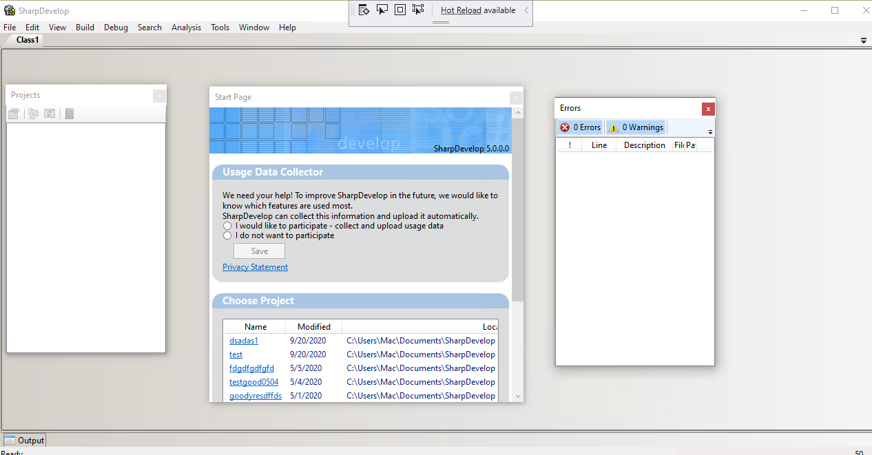Viewport: 872px width, 455px height.
Task: Sort project list by Modified column
Action: coord(314,327)
